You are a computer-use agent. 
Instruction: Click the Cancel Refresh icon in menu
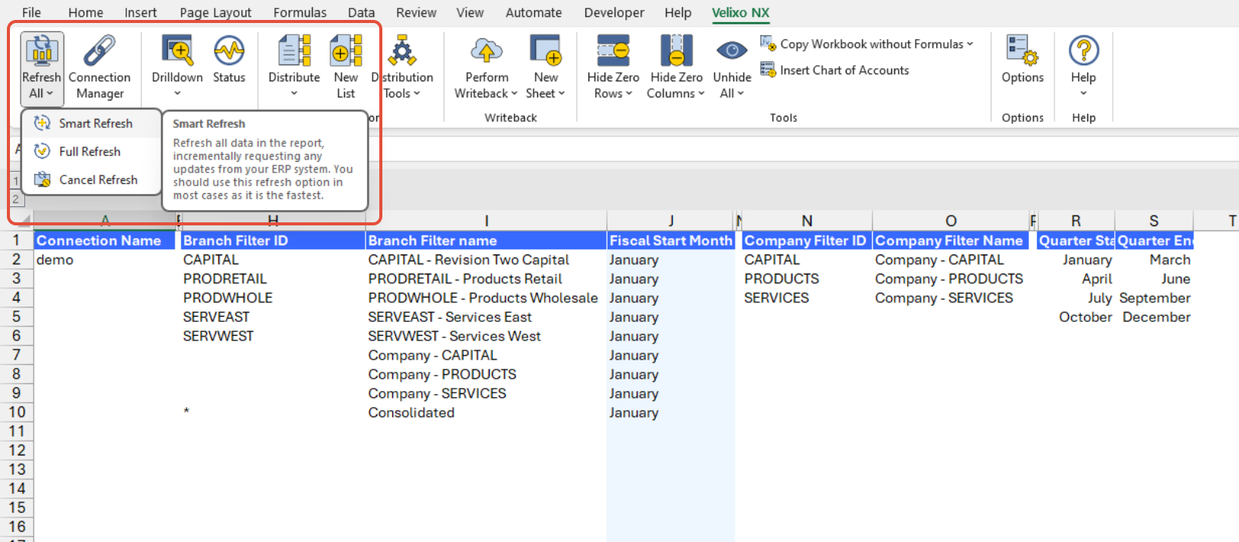43,179
